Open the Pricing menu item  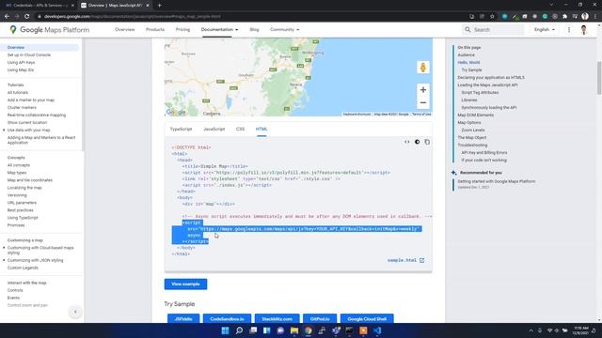click(182, 29)
